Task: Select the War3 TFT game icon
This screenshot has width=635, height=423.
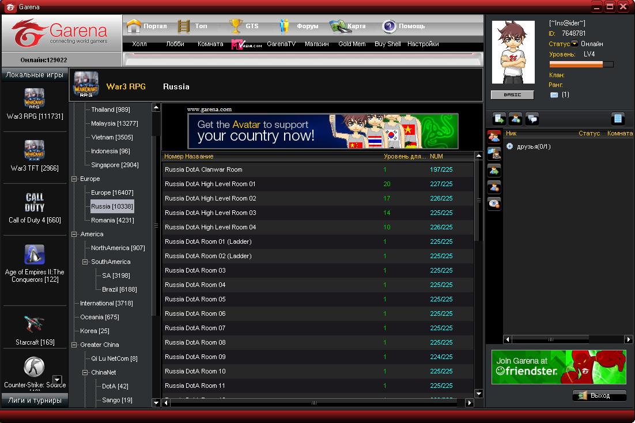Action: point(35,150)
